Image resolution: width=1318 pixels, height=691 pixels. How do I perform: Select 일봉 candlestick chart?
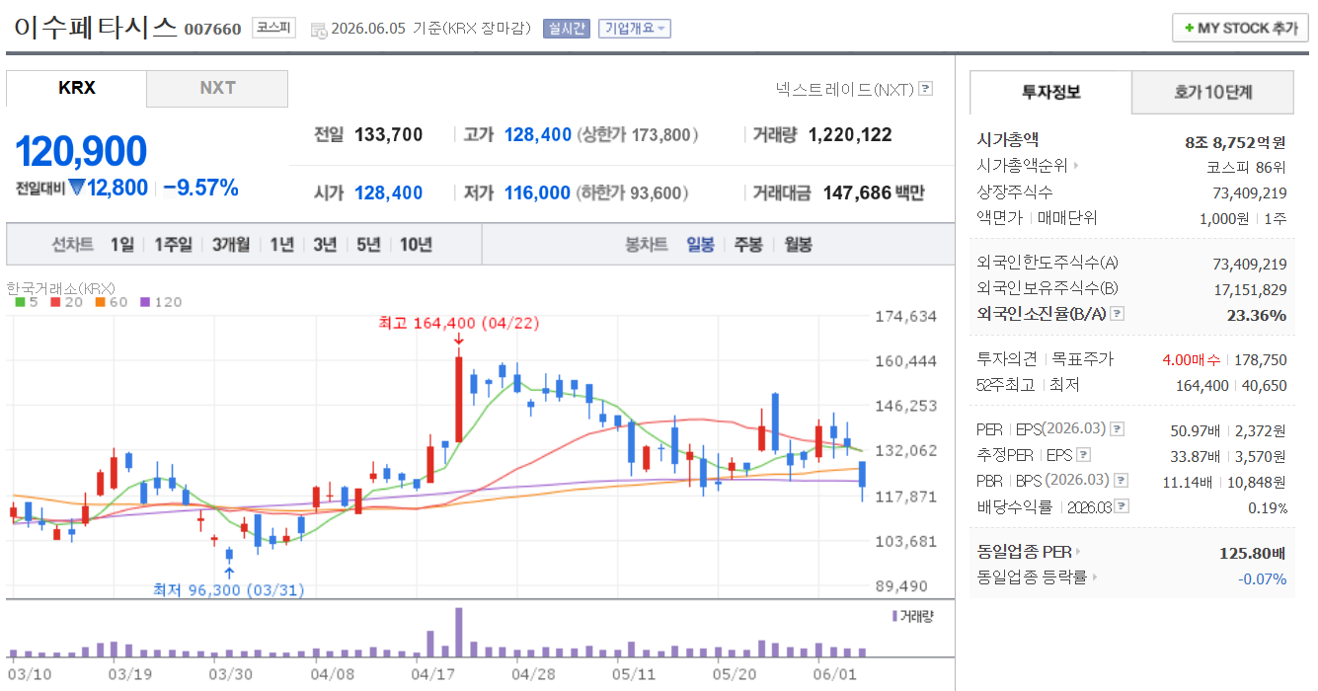coord(700,245)
